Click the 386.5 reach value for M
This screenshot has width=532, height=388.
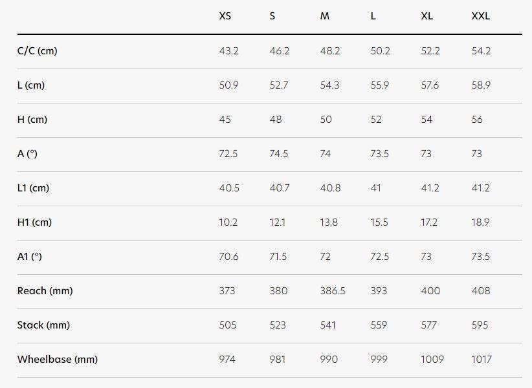point(333,291)
